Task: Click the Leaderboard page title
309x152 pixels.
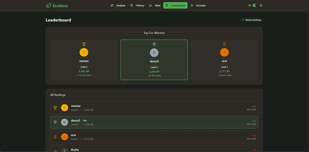Action: point(59,20)
